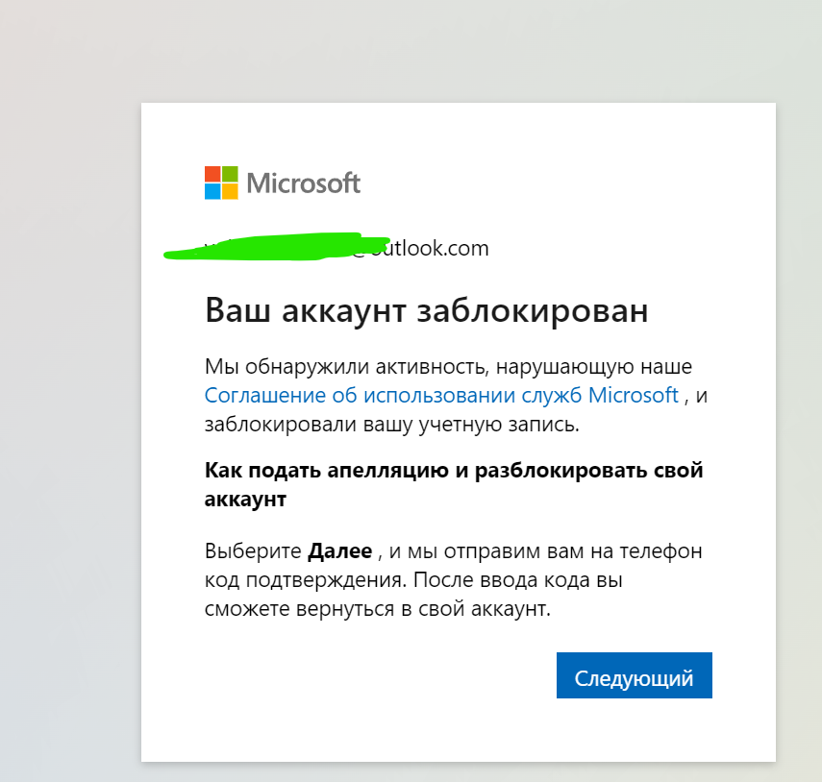Click bold 'Как подать апелляцию' subheading
This screenshot has width=822, height=782.
tap(454, 470)
